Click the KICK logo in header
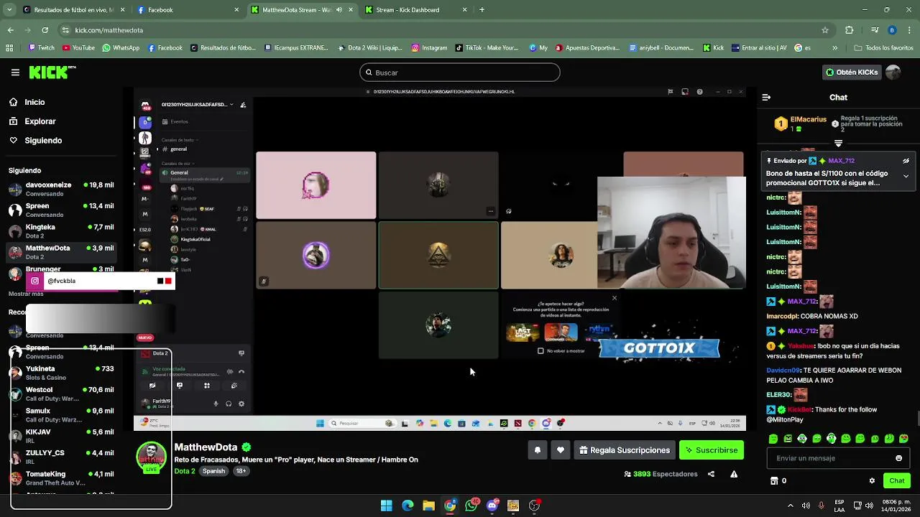 [52, 72]
